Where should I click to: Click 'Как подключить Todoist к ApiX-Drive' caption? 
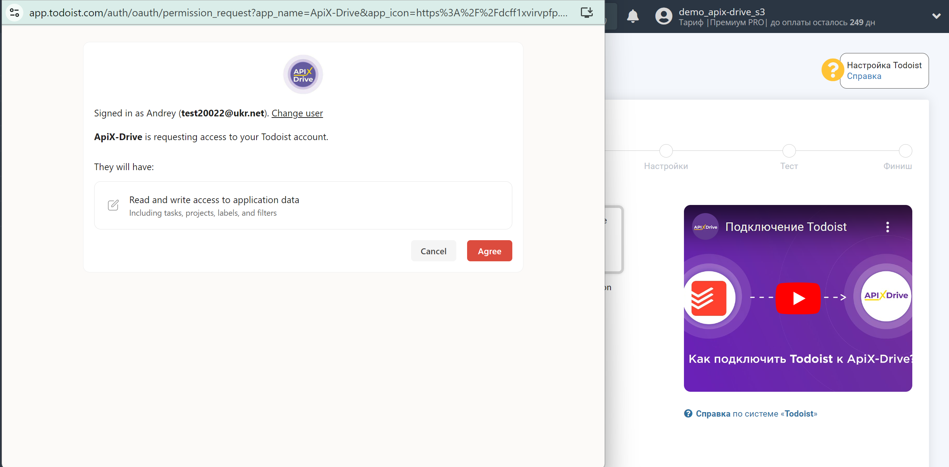tap(800, 359)
